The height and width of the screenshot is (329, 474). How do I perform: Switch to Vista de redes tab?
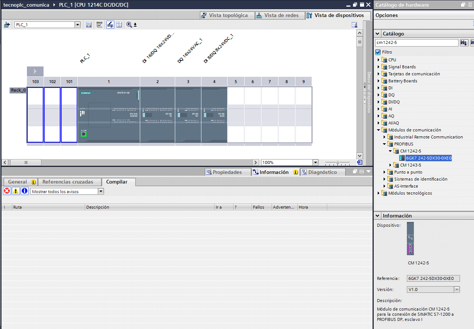(280, 16)
